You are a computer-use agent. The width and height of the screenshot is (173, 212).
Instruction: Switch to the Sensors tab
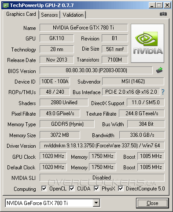point(49,15)
